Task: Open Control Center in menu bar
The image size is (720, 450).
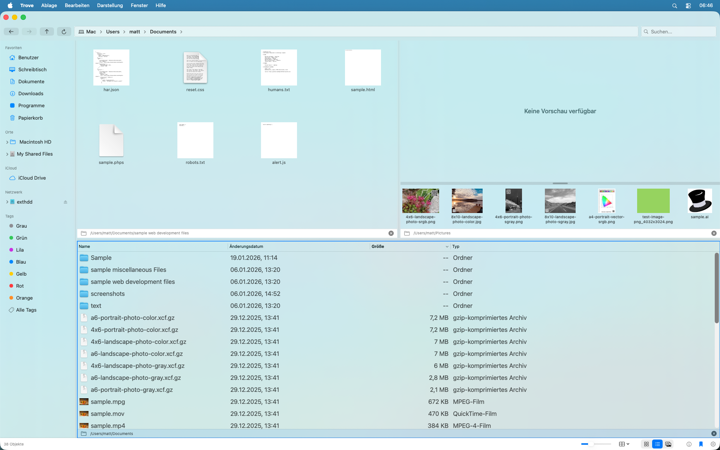Action: click(688, 6)
